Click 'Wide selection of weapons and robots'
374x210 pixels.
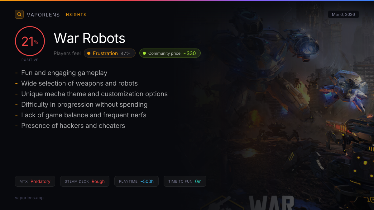(79, 83)
